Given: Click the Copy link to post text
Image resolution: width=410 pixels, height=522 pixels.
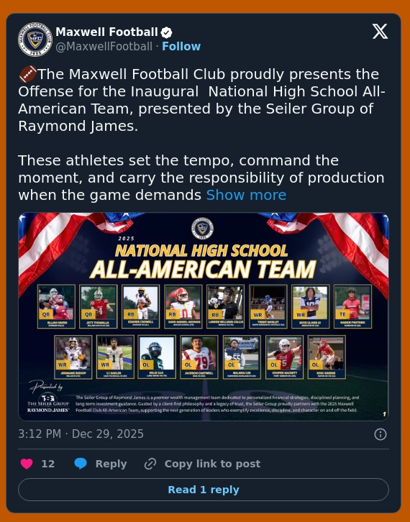Looking at the screenshot, I should tap(212, 464).
